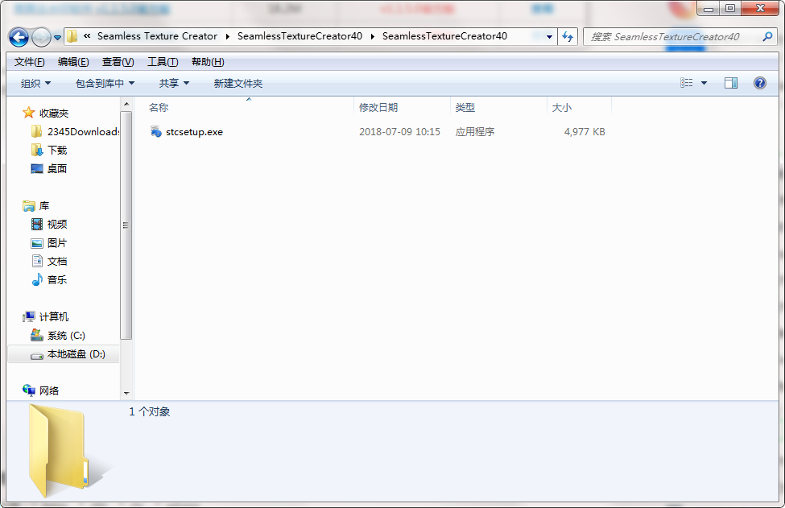Viewport: 785px width, 508px height.
Task: Click the Forward navigation arrow
Action: (41, 37)
